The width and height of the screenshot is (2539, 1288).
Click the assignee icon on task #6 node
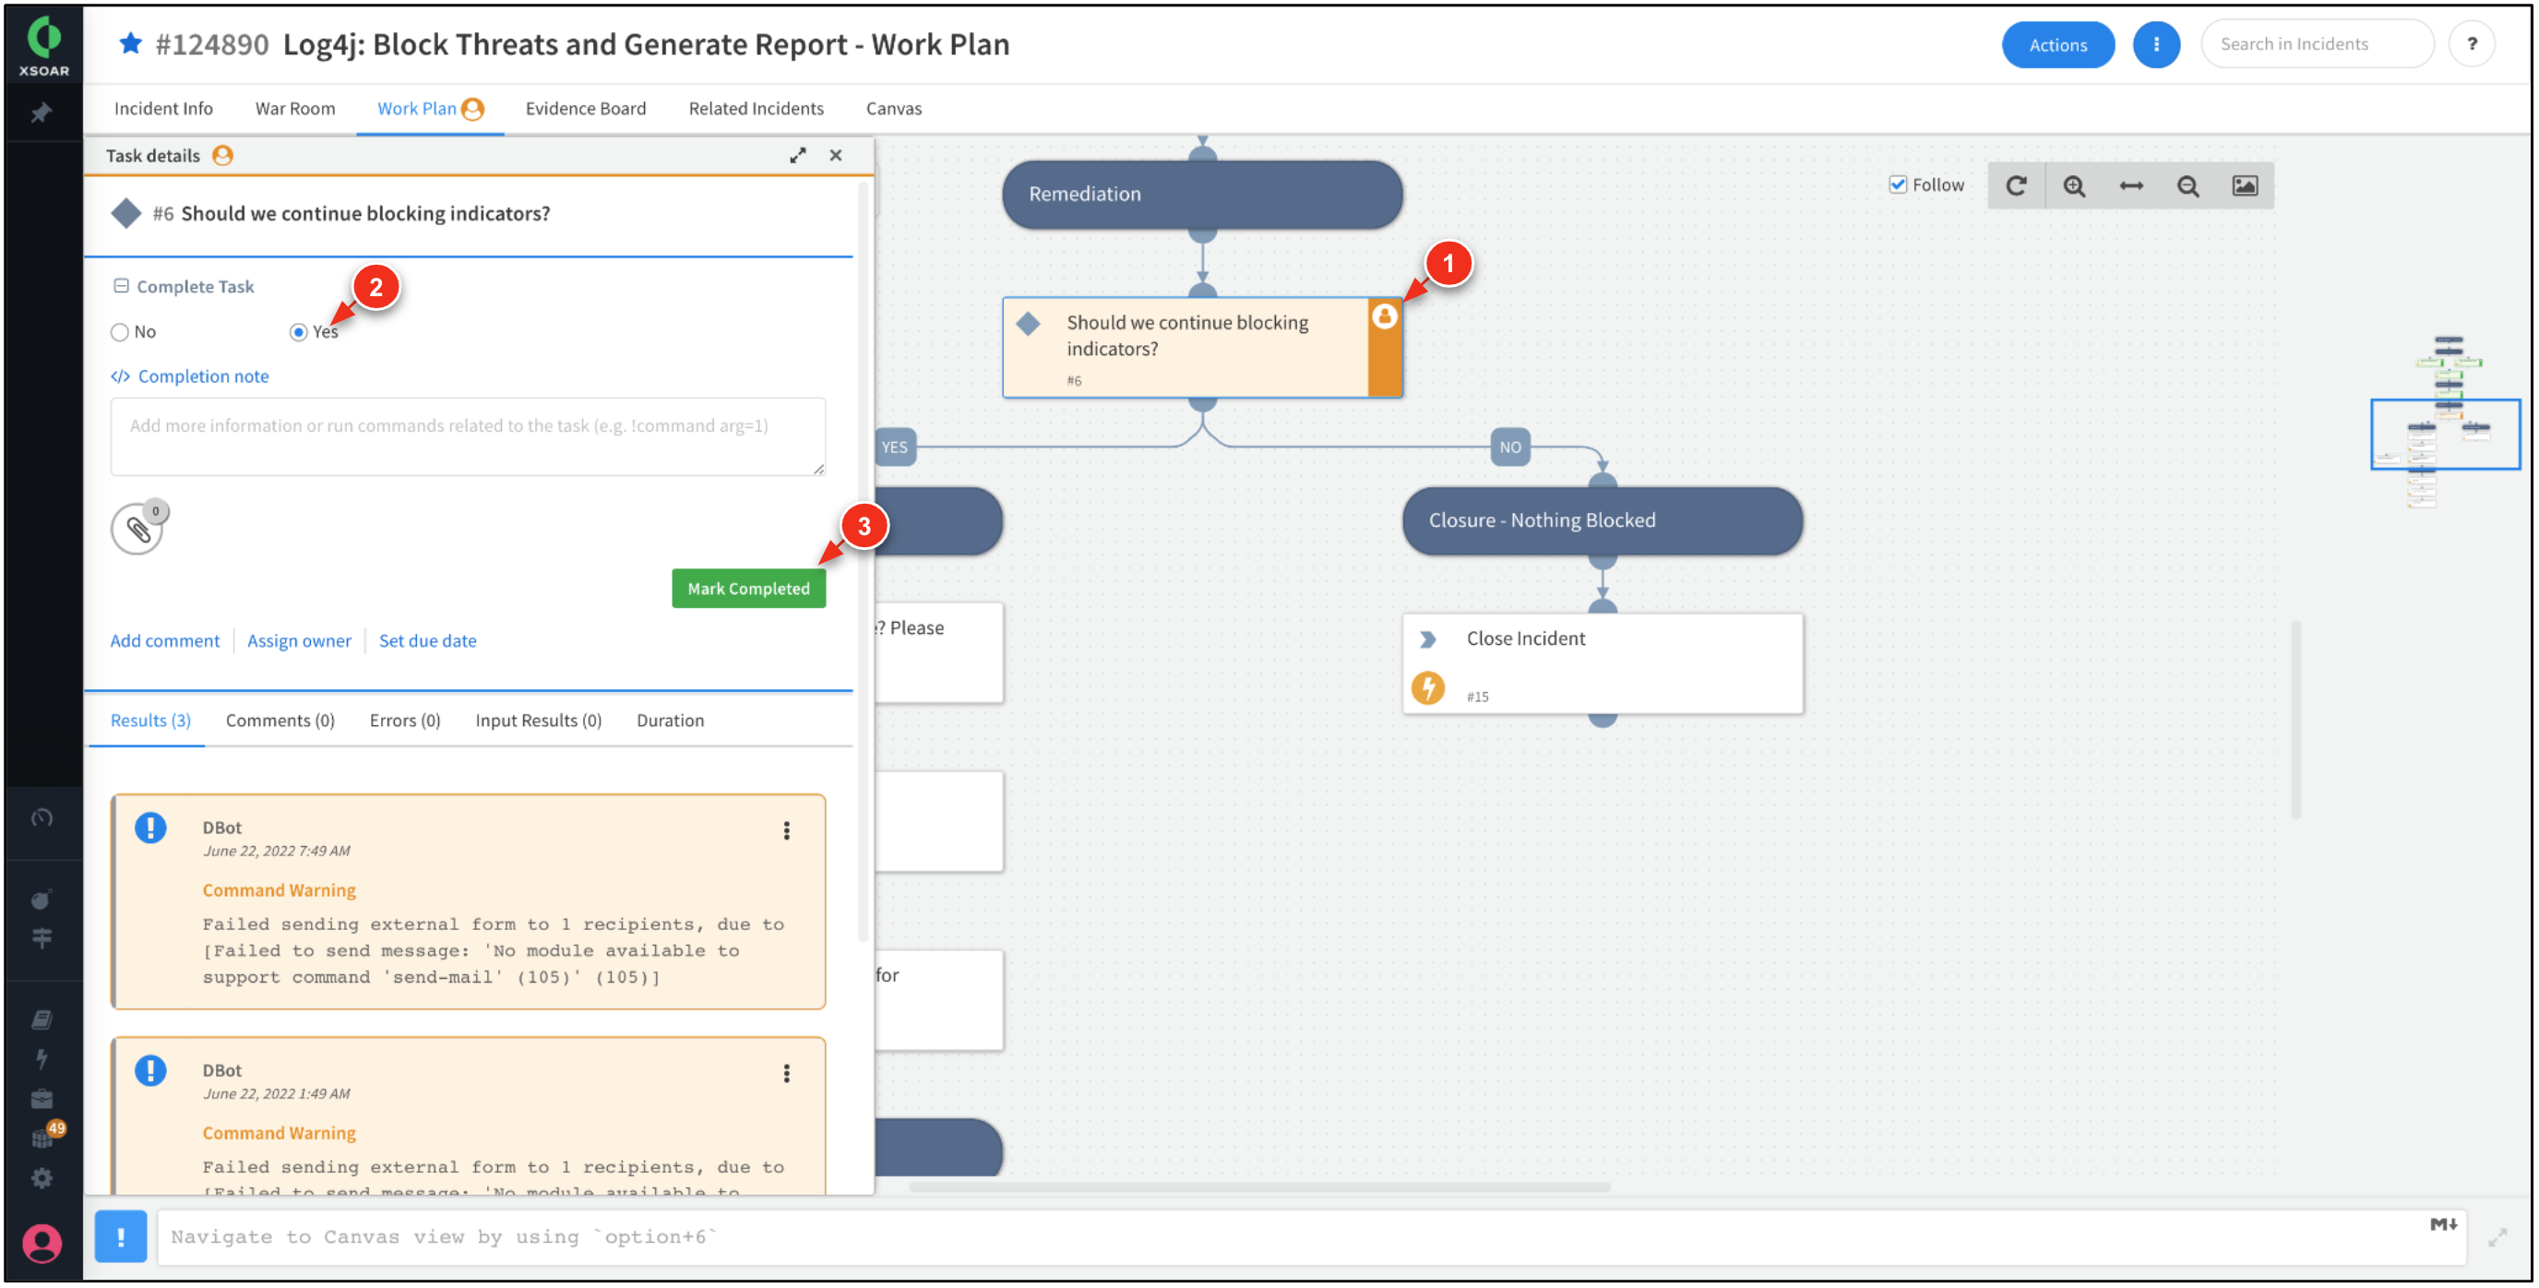click(x=1384, y=316)
